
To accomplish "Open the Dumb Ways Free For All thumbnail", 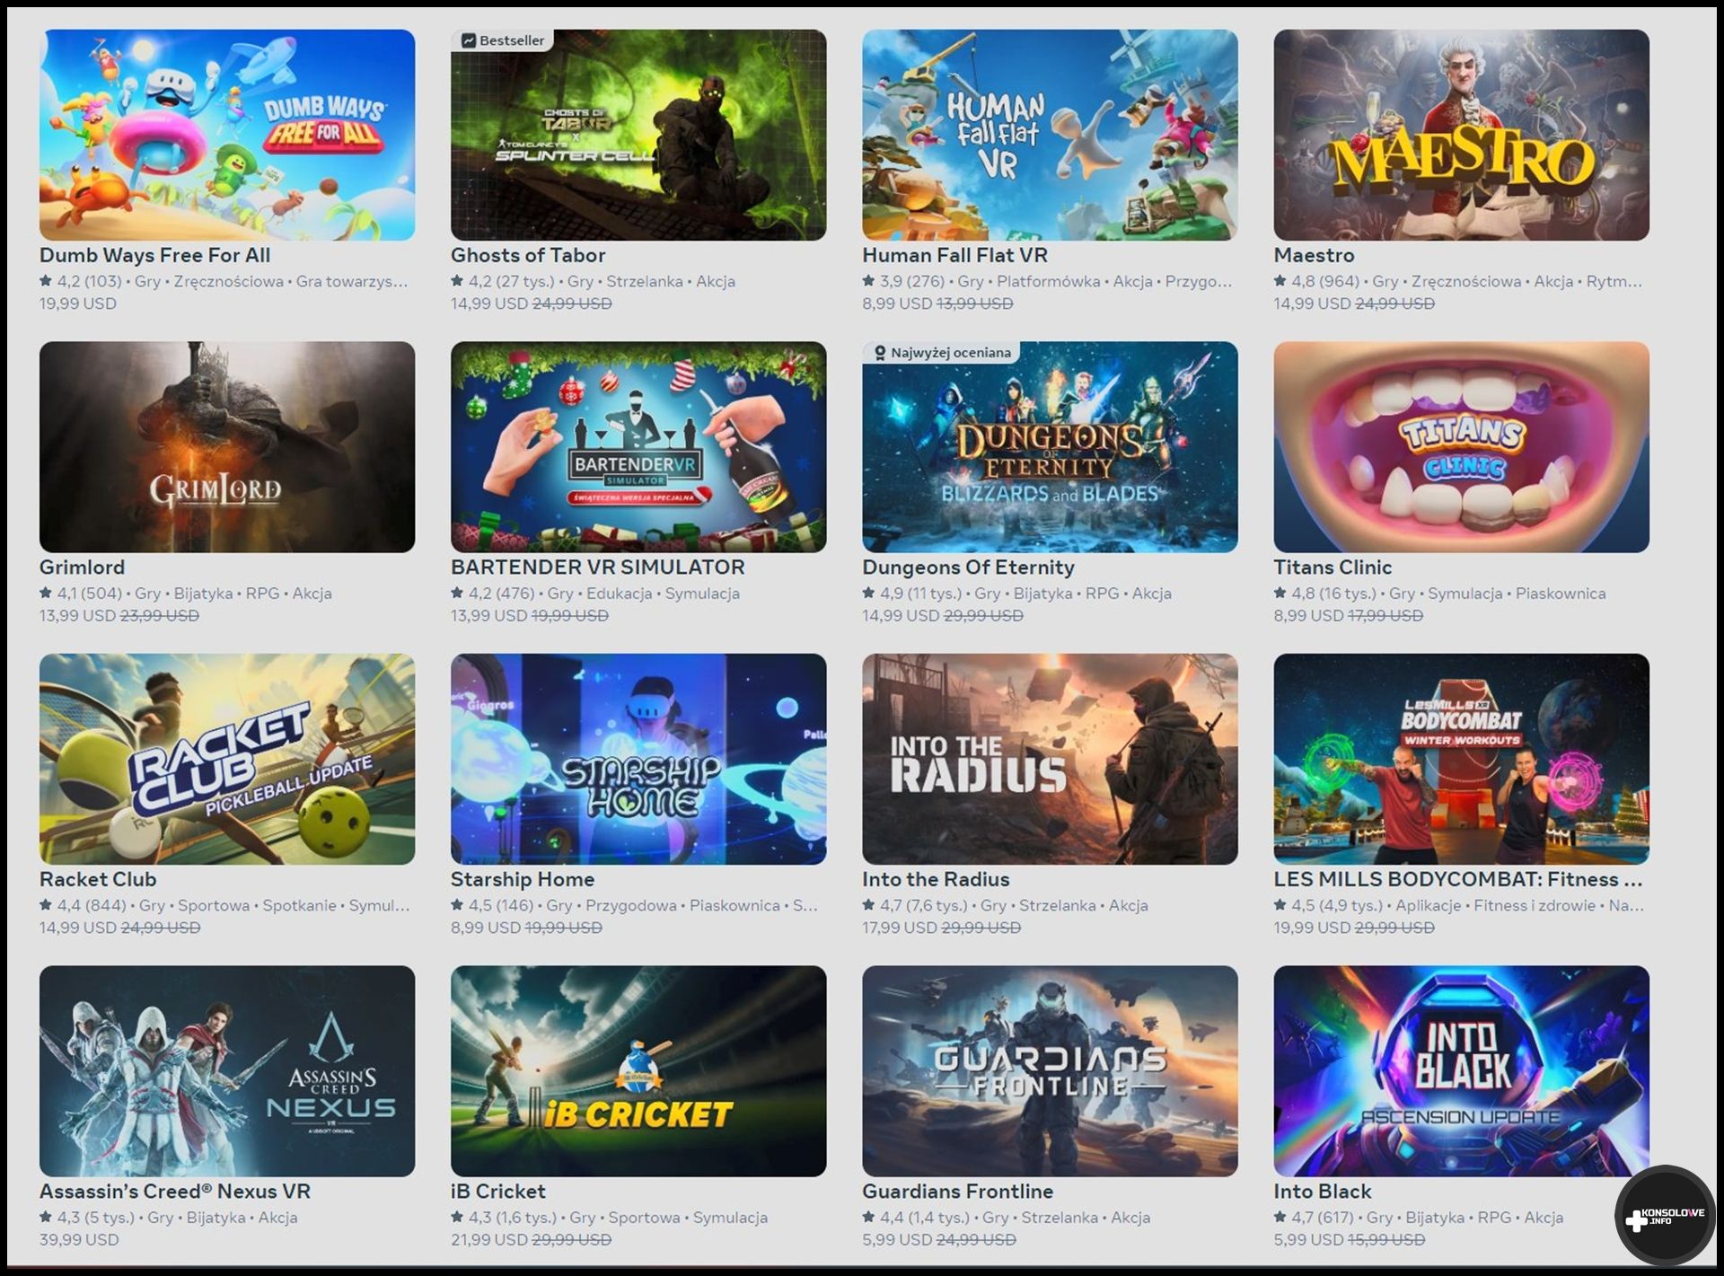I will point(227,135).
